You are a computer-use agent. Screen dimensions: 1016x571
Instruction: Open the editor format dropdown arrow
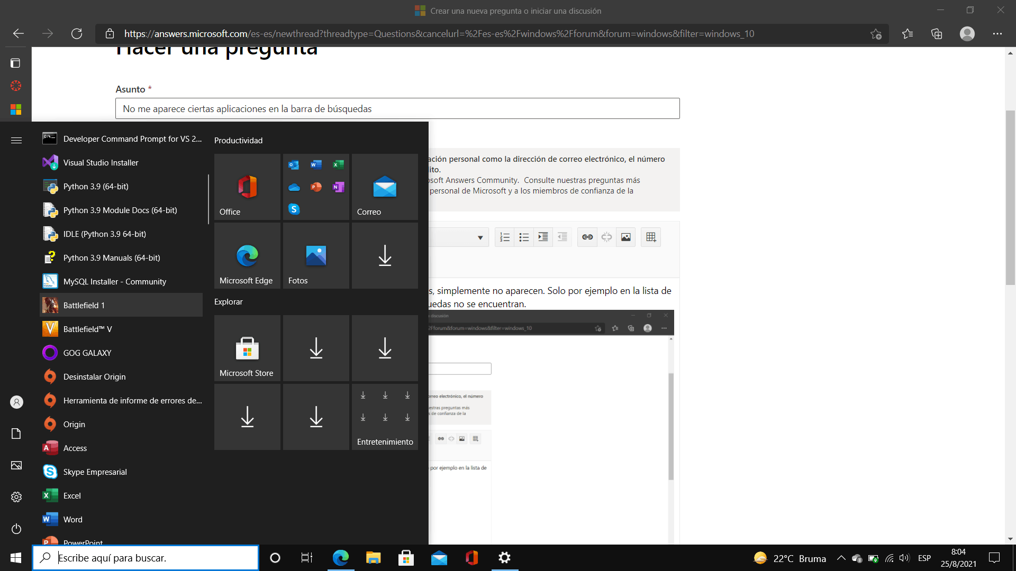point(480,237)
